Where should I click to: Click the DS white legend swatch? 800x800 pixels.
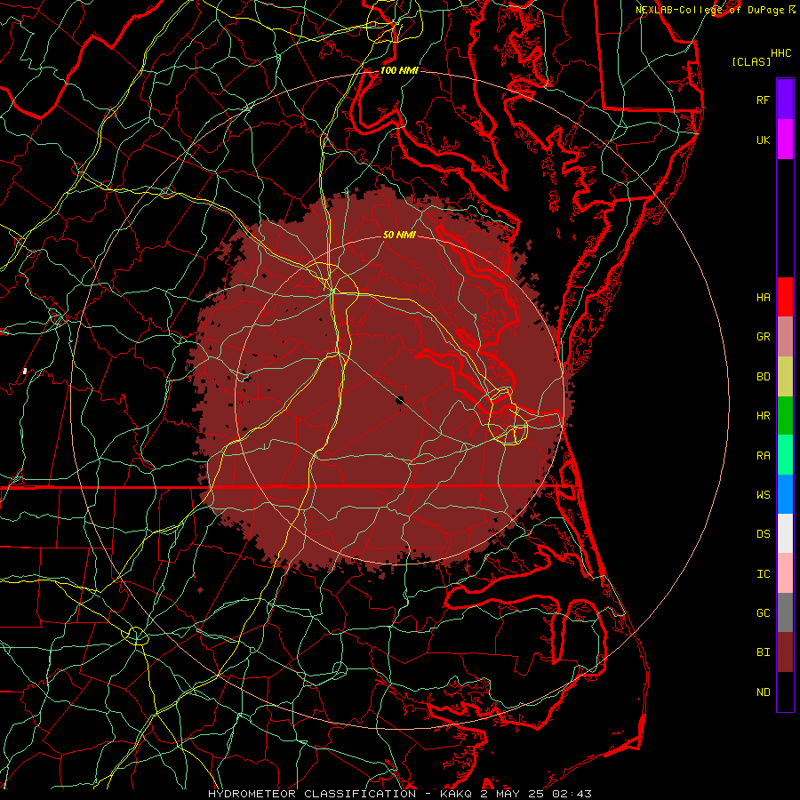coord(785,533)
